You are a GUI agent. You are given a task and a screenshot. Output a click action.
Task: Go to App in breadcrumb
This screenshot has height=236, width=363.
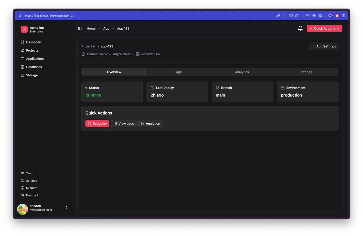pos(106,28)
